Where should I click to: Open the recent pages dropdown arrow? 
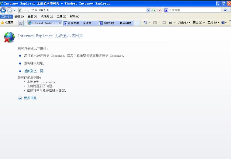click(x=15, y=10)
